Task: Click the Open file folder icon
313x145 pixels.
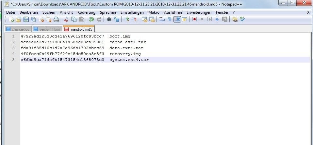Action: (x=19, y=19)
